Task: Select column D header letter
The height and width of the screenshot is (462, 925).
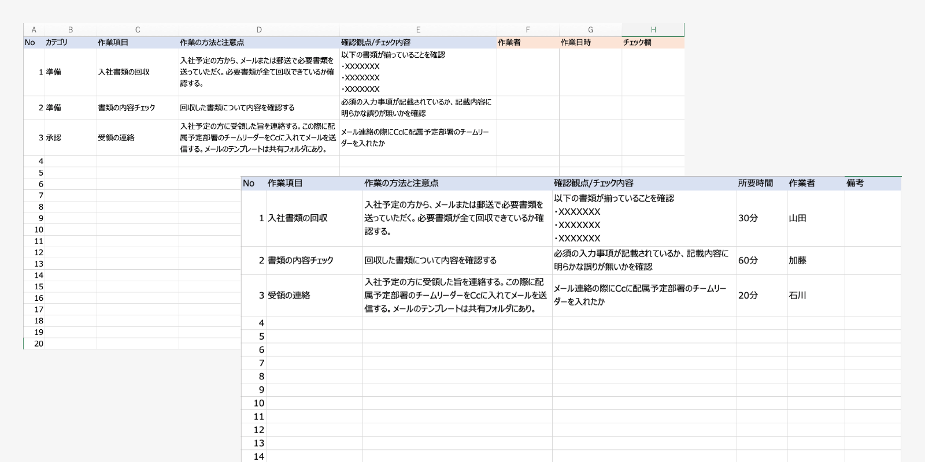Action: (x=258, y=30)
